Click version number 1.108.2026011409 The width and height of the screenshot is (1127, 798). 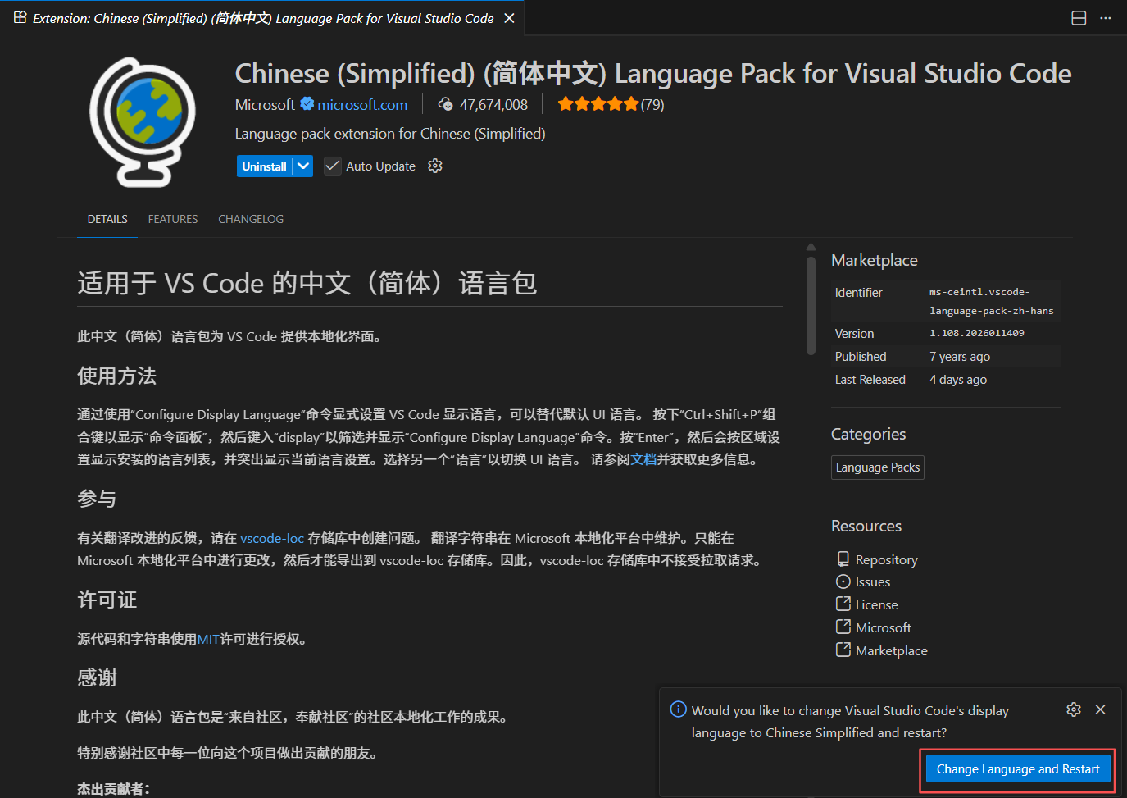976,333
